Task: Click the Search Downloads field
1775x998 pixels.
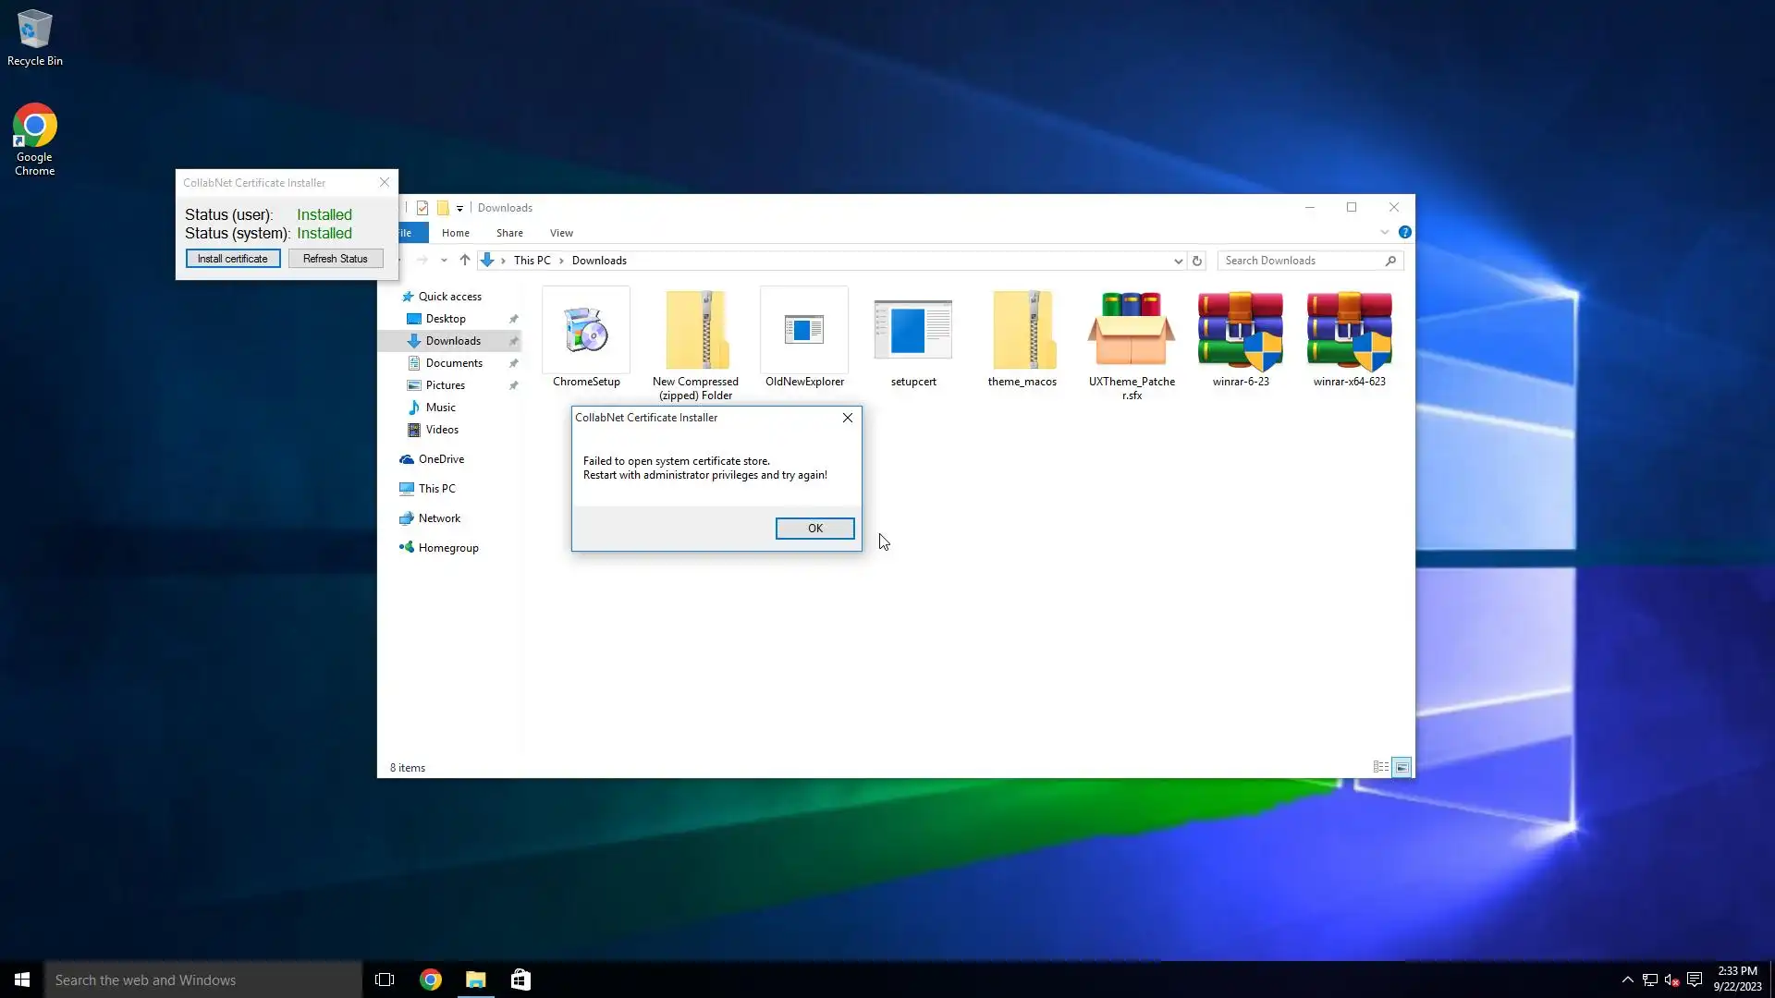Action: coord(1302,261)
